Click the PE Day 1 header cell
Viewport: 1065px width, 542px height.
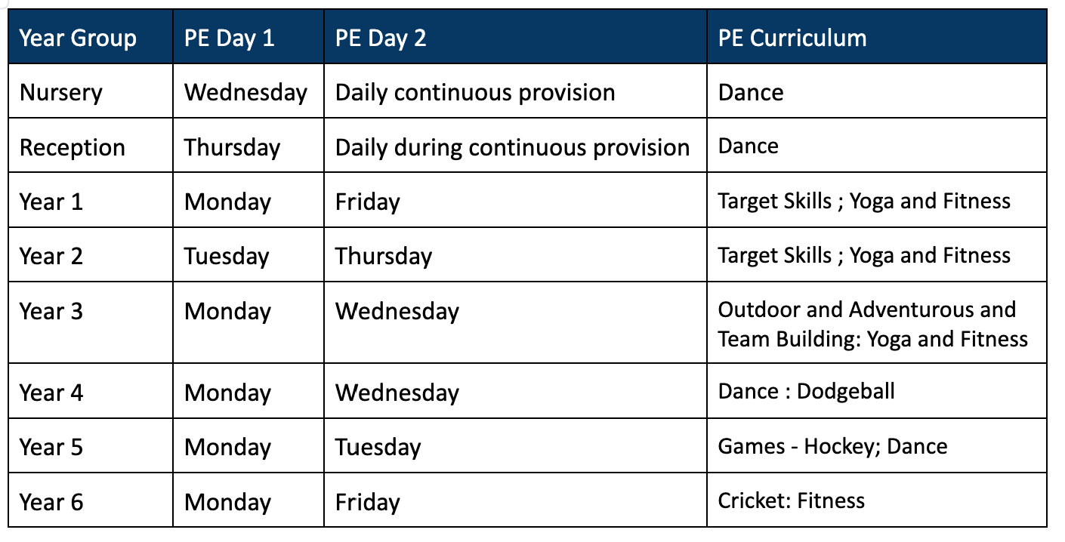pyautogui.click(x=230, y=38)
